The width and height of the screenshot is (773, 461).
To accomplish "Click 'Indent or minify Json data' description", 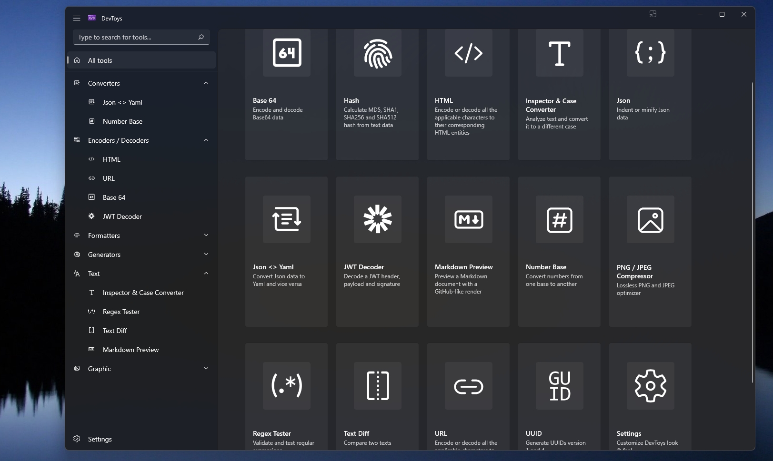I will tap(643, 114).
